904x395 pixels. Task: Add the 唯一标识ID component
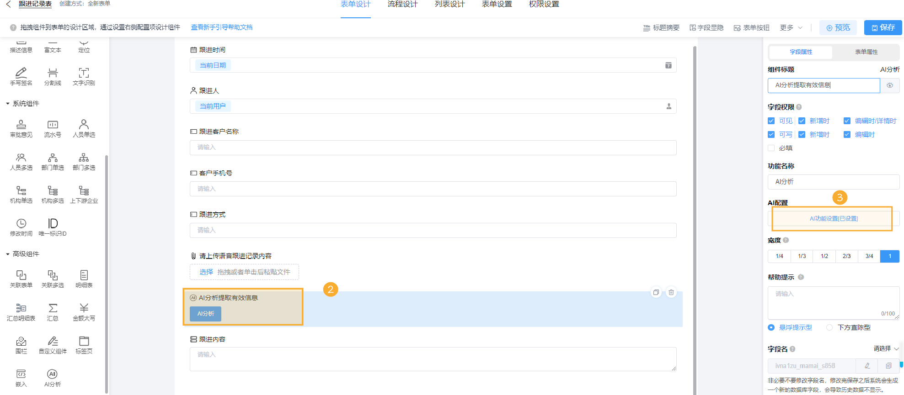pos(53,227)
